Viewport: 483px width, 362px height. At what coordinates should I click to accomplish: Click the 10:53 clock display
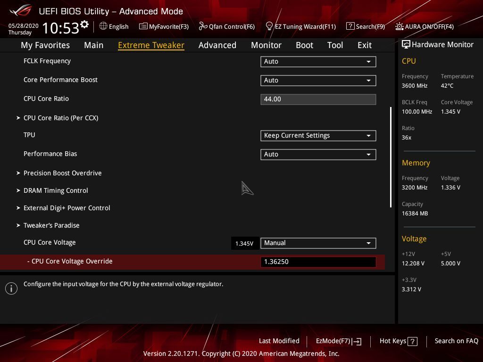(61, 28)
